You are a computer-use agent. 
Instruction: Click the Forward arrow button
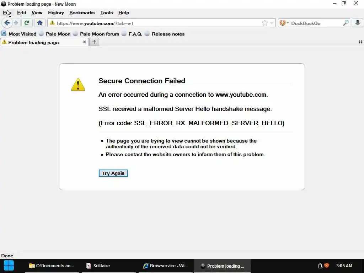pos(16,23)
